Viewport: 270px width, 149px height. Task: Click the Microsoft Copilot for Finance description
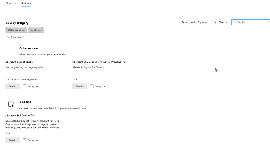point(88,67)
